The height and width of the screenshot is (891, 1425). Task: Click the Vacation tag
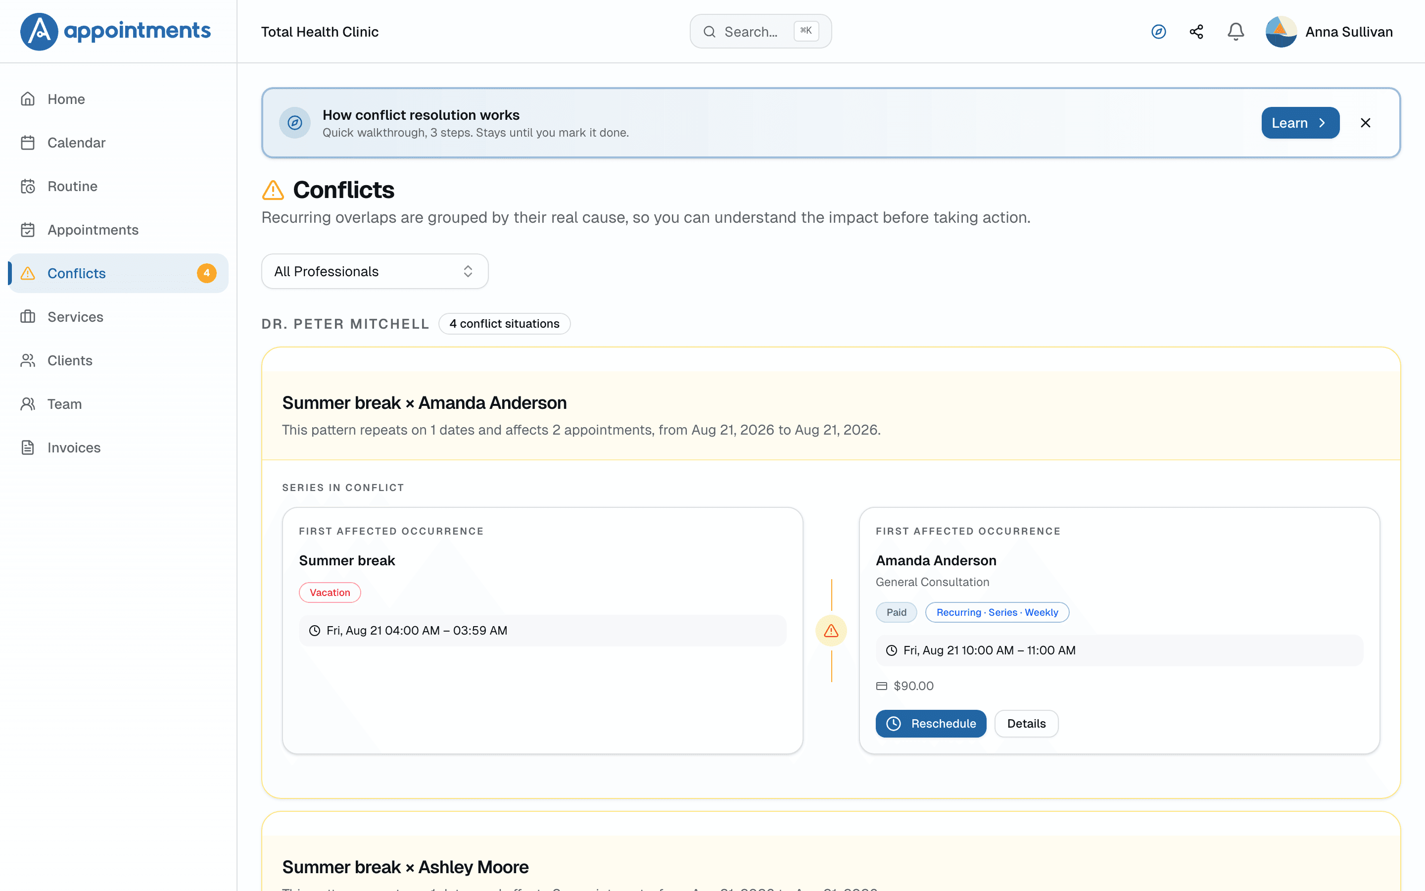coord(330,593)
